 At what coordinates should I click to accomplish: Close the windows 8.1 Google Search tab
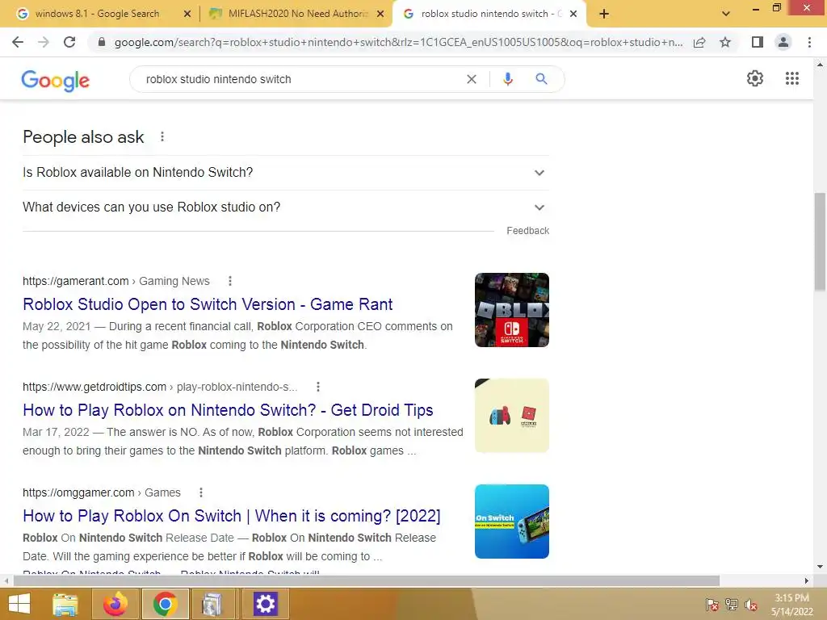click(x=187, y=14)
